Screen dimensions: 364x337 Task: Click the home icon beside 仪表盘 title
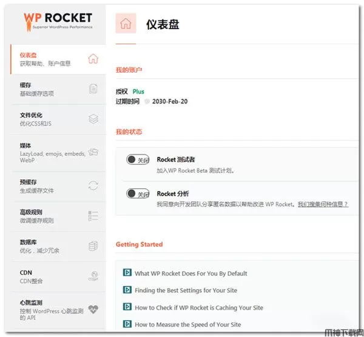(126, 24)
